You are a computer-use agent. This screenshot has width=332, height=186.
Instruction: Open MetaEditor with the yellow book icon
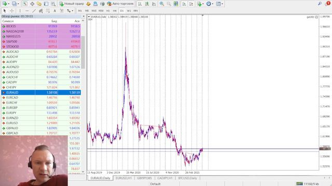pyautogui.click(x=89, y=4)
